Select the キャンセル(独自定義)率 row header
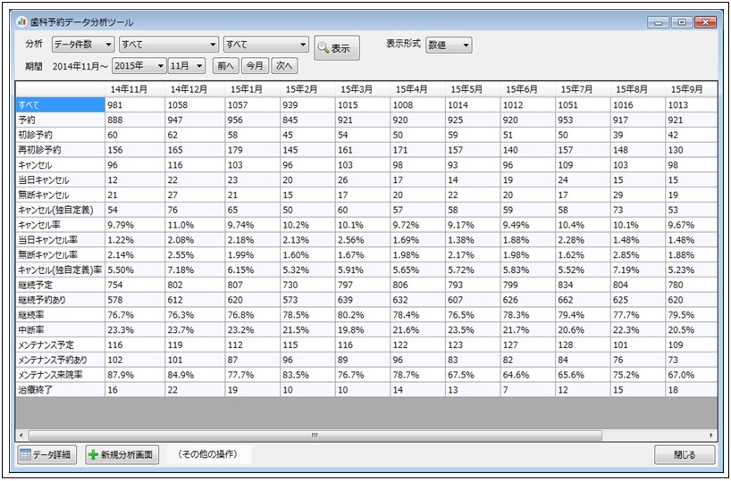This screenshot has width=731, height=481. click(60, 270)
